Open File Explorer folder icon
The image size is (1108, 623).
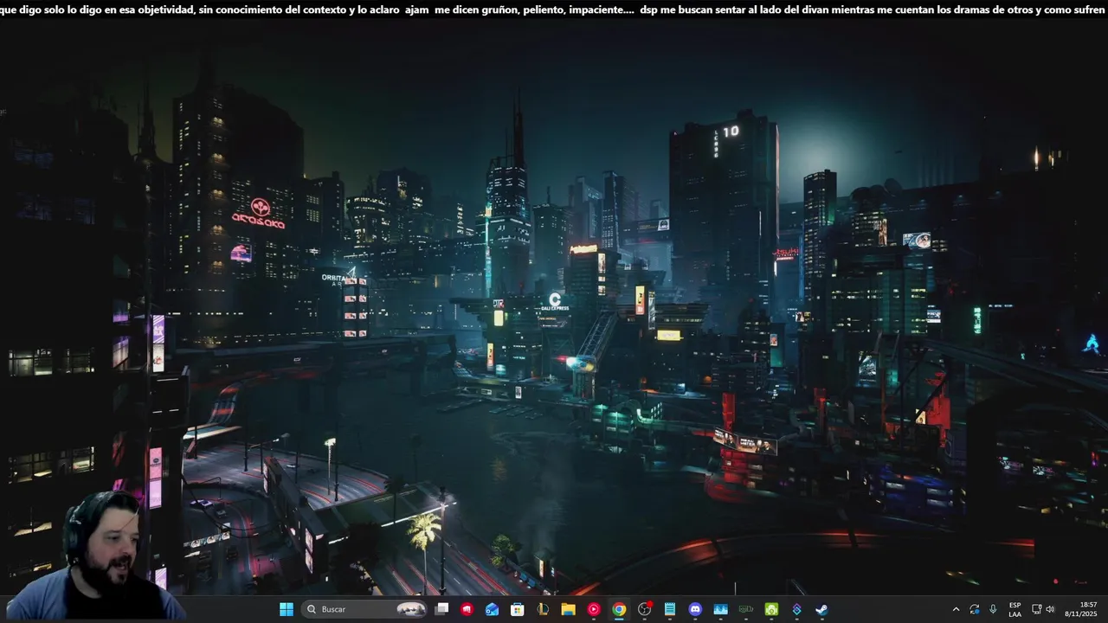click(x=568, y=609)
